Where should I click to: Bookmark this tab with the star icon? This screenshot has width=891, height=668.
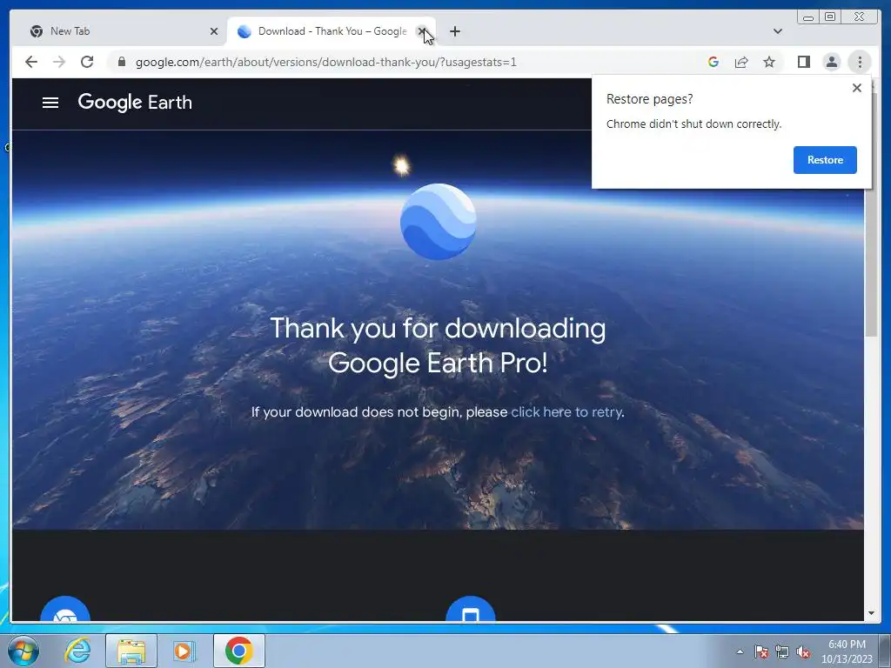click(769, 62)
